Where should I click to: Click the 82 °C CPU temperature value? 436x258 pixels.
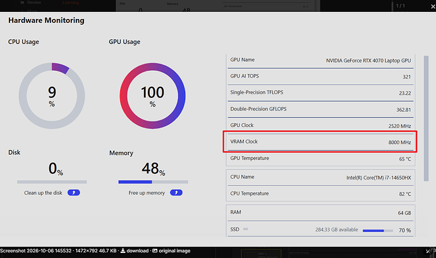coord(405,194)
